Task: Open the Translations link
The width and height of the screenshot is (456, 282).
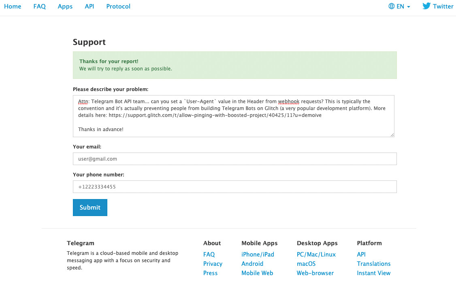Action: tap(374, 264)
